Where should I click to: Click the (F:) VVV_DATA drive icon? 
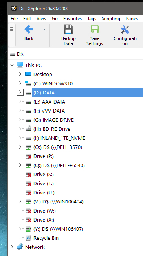(x=28, y=111)
